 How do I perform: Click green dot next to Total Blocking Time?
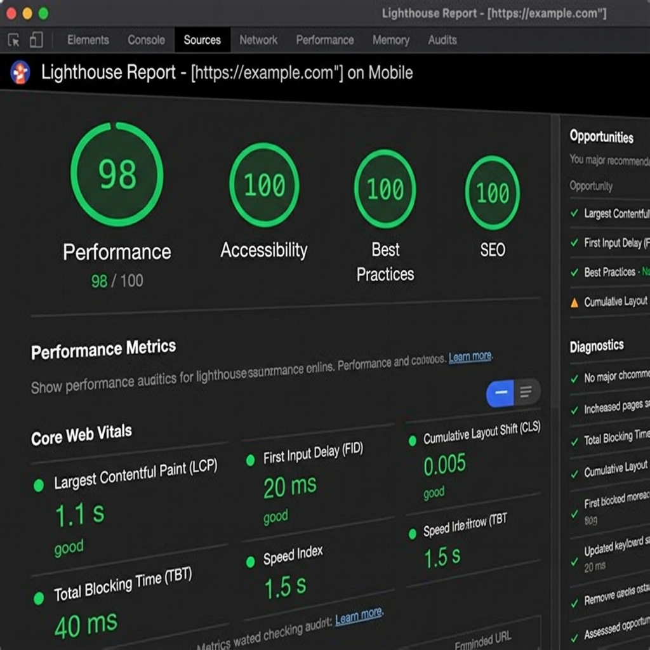(x=39, y=598)
